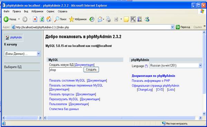
Task: Open Показать информацию о PHP link
Action: point(151,81)
